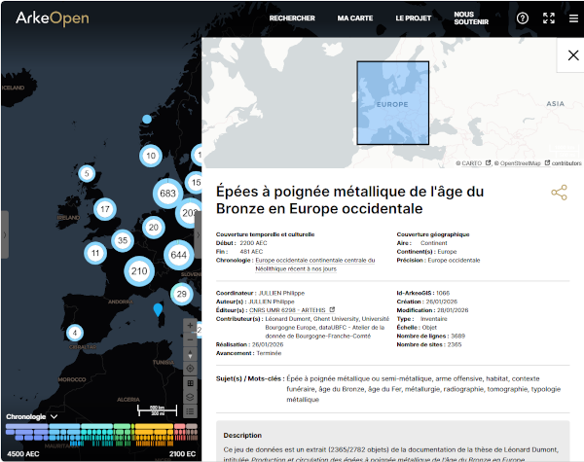Zoom in on the map

coord(190,326)
